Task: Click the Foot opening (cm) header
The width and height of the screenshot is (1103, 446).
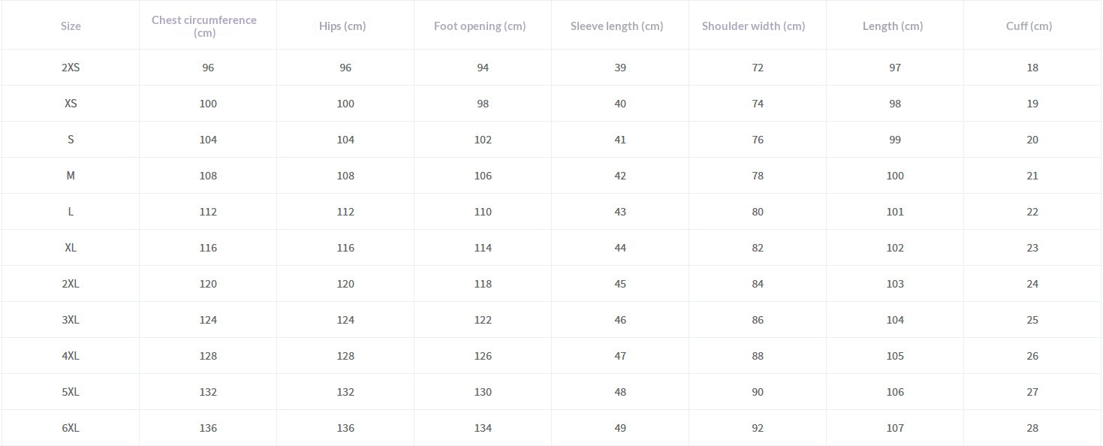Action: (x=480, y=26)
